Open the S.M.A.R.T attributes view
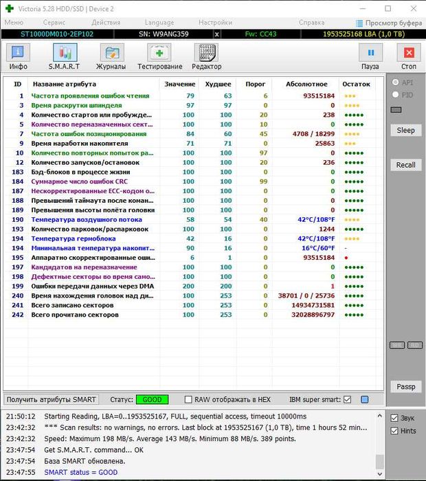The width and height of the screenshot is (426, 481). coord(65,57)
